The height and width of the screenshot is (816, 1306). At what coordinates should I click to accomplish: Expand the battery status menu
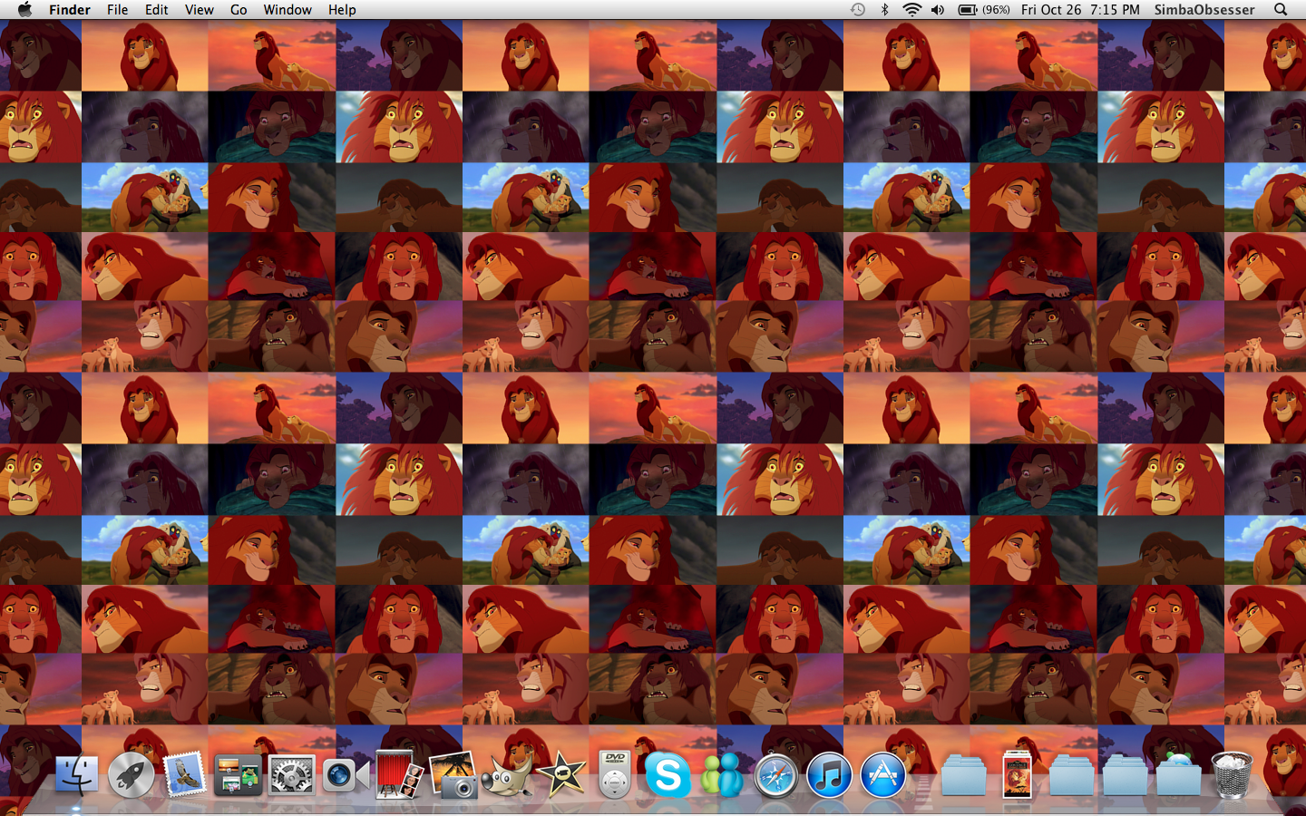click(983, 10)
